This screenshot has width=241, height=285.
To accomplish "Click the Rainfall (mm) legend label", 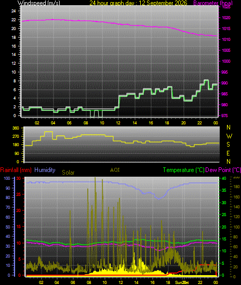I will [x=16, y=170].
